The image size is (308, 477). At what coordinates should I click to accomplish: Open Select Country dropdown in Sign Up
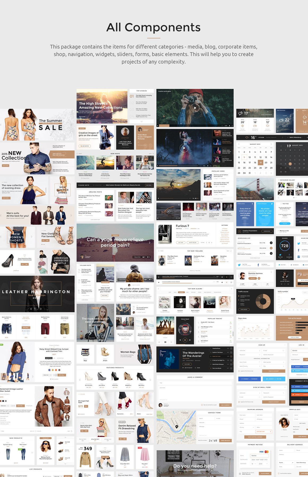250,366
